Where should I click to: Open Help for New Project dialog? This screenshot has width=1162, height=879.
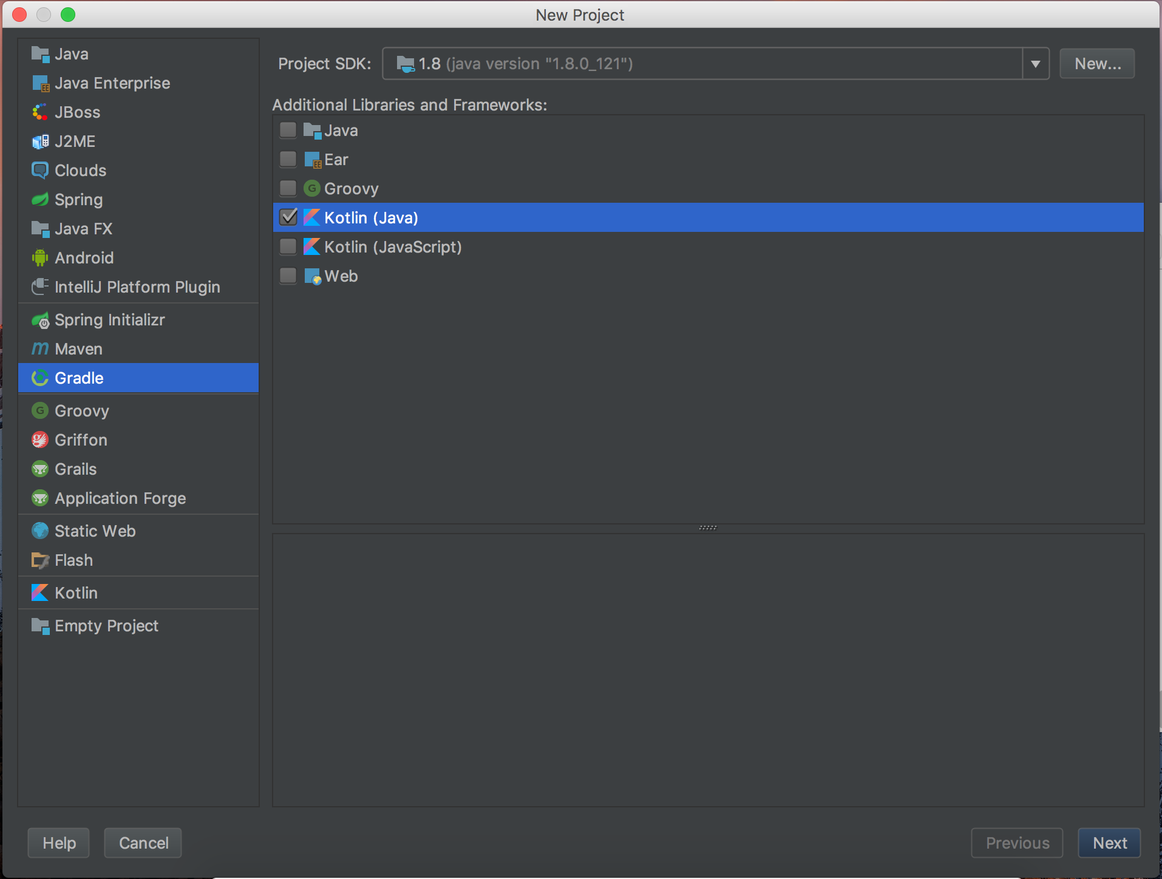pyautogui.click(x=59, y=843)
